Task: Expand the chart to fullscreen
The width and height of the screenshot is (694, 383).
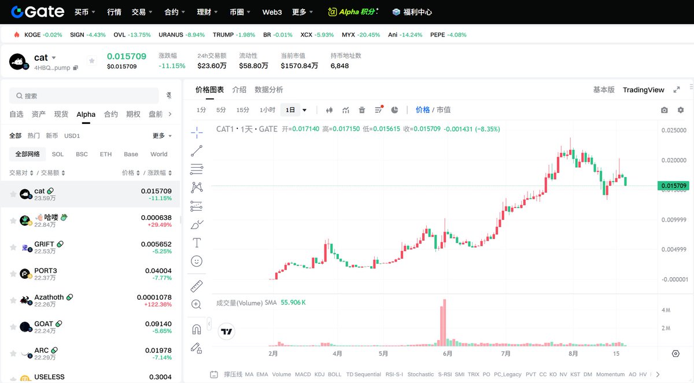Action: pyautogui.click(x=677, y=90)
